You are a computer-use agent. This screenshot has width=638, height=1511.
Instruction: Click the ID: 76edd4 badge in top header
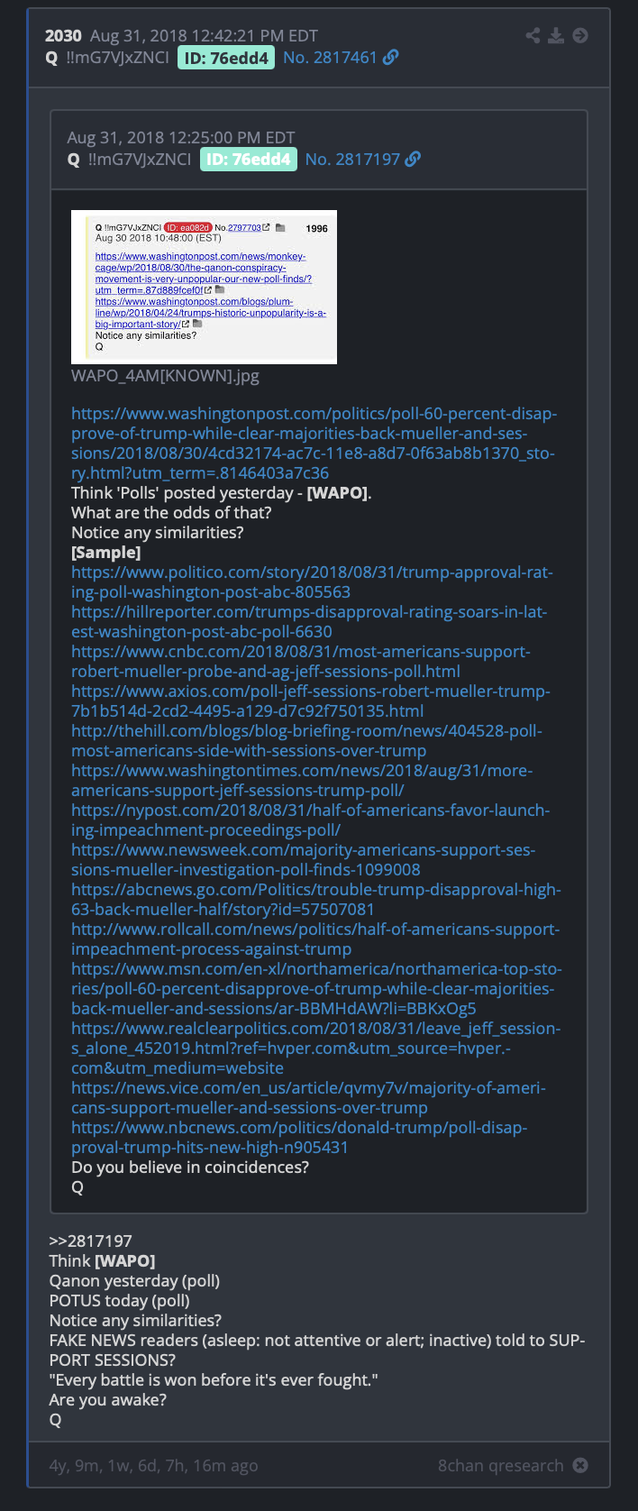coord(226,58)
